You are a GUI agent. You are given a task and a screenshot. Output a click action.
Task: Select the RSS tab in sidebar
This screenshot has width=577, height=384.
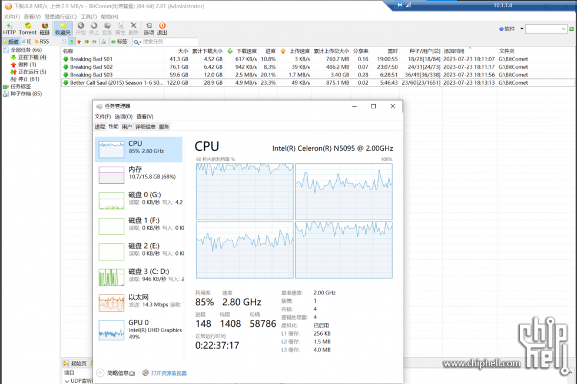tap(42, 42)
